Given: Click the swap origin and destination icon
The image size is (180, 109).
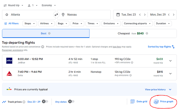Looking at the screenshot, I should (56, 15).
